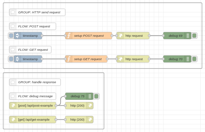Image resolution: width=205 pixels, height=132 pixels.
Task: Select the debug 75 node label
Action: (78, 96)
